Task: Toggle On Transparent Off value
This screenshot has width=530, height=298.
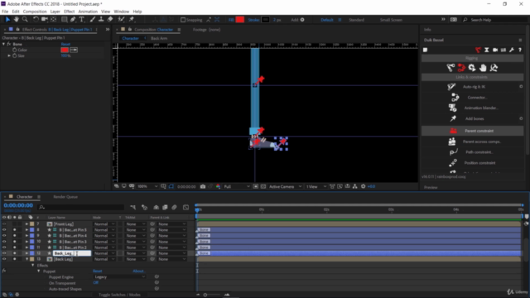Action: (96, 283)
